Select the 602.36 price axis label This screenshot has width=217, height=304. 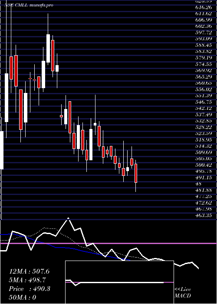tap(204, 26)
